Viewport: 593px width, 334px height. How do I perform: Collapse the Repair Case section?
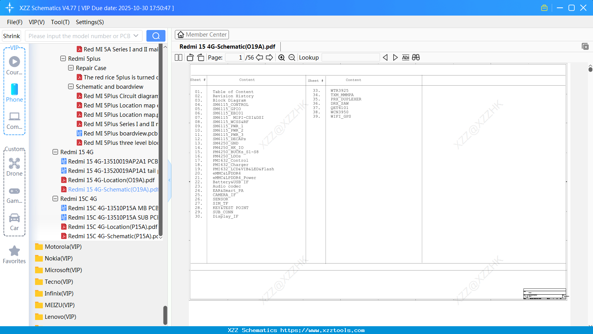click(x=70, y=68)
